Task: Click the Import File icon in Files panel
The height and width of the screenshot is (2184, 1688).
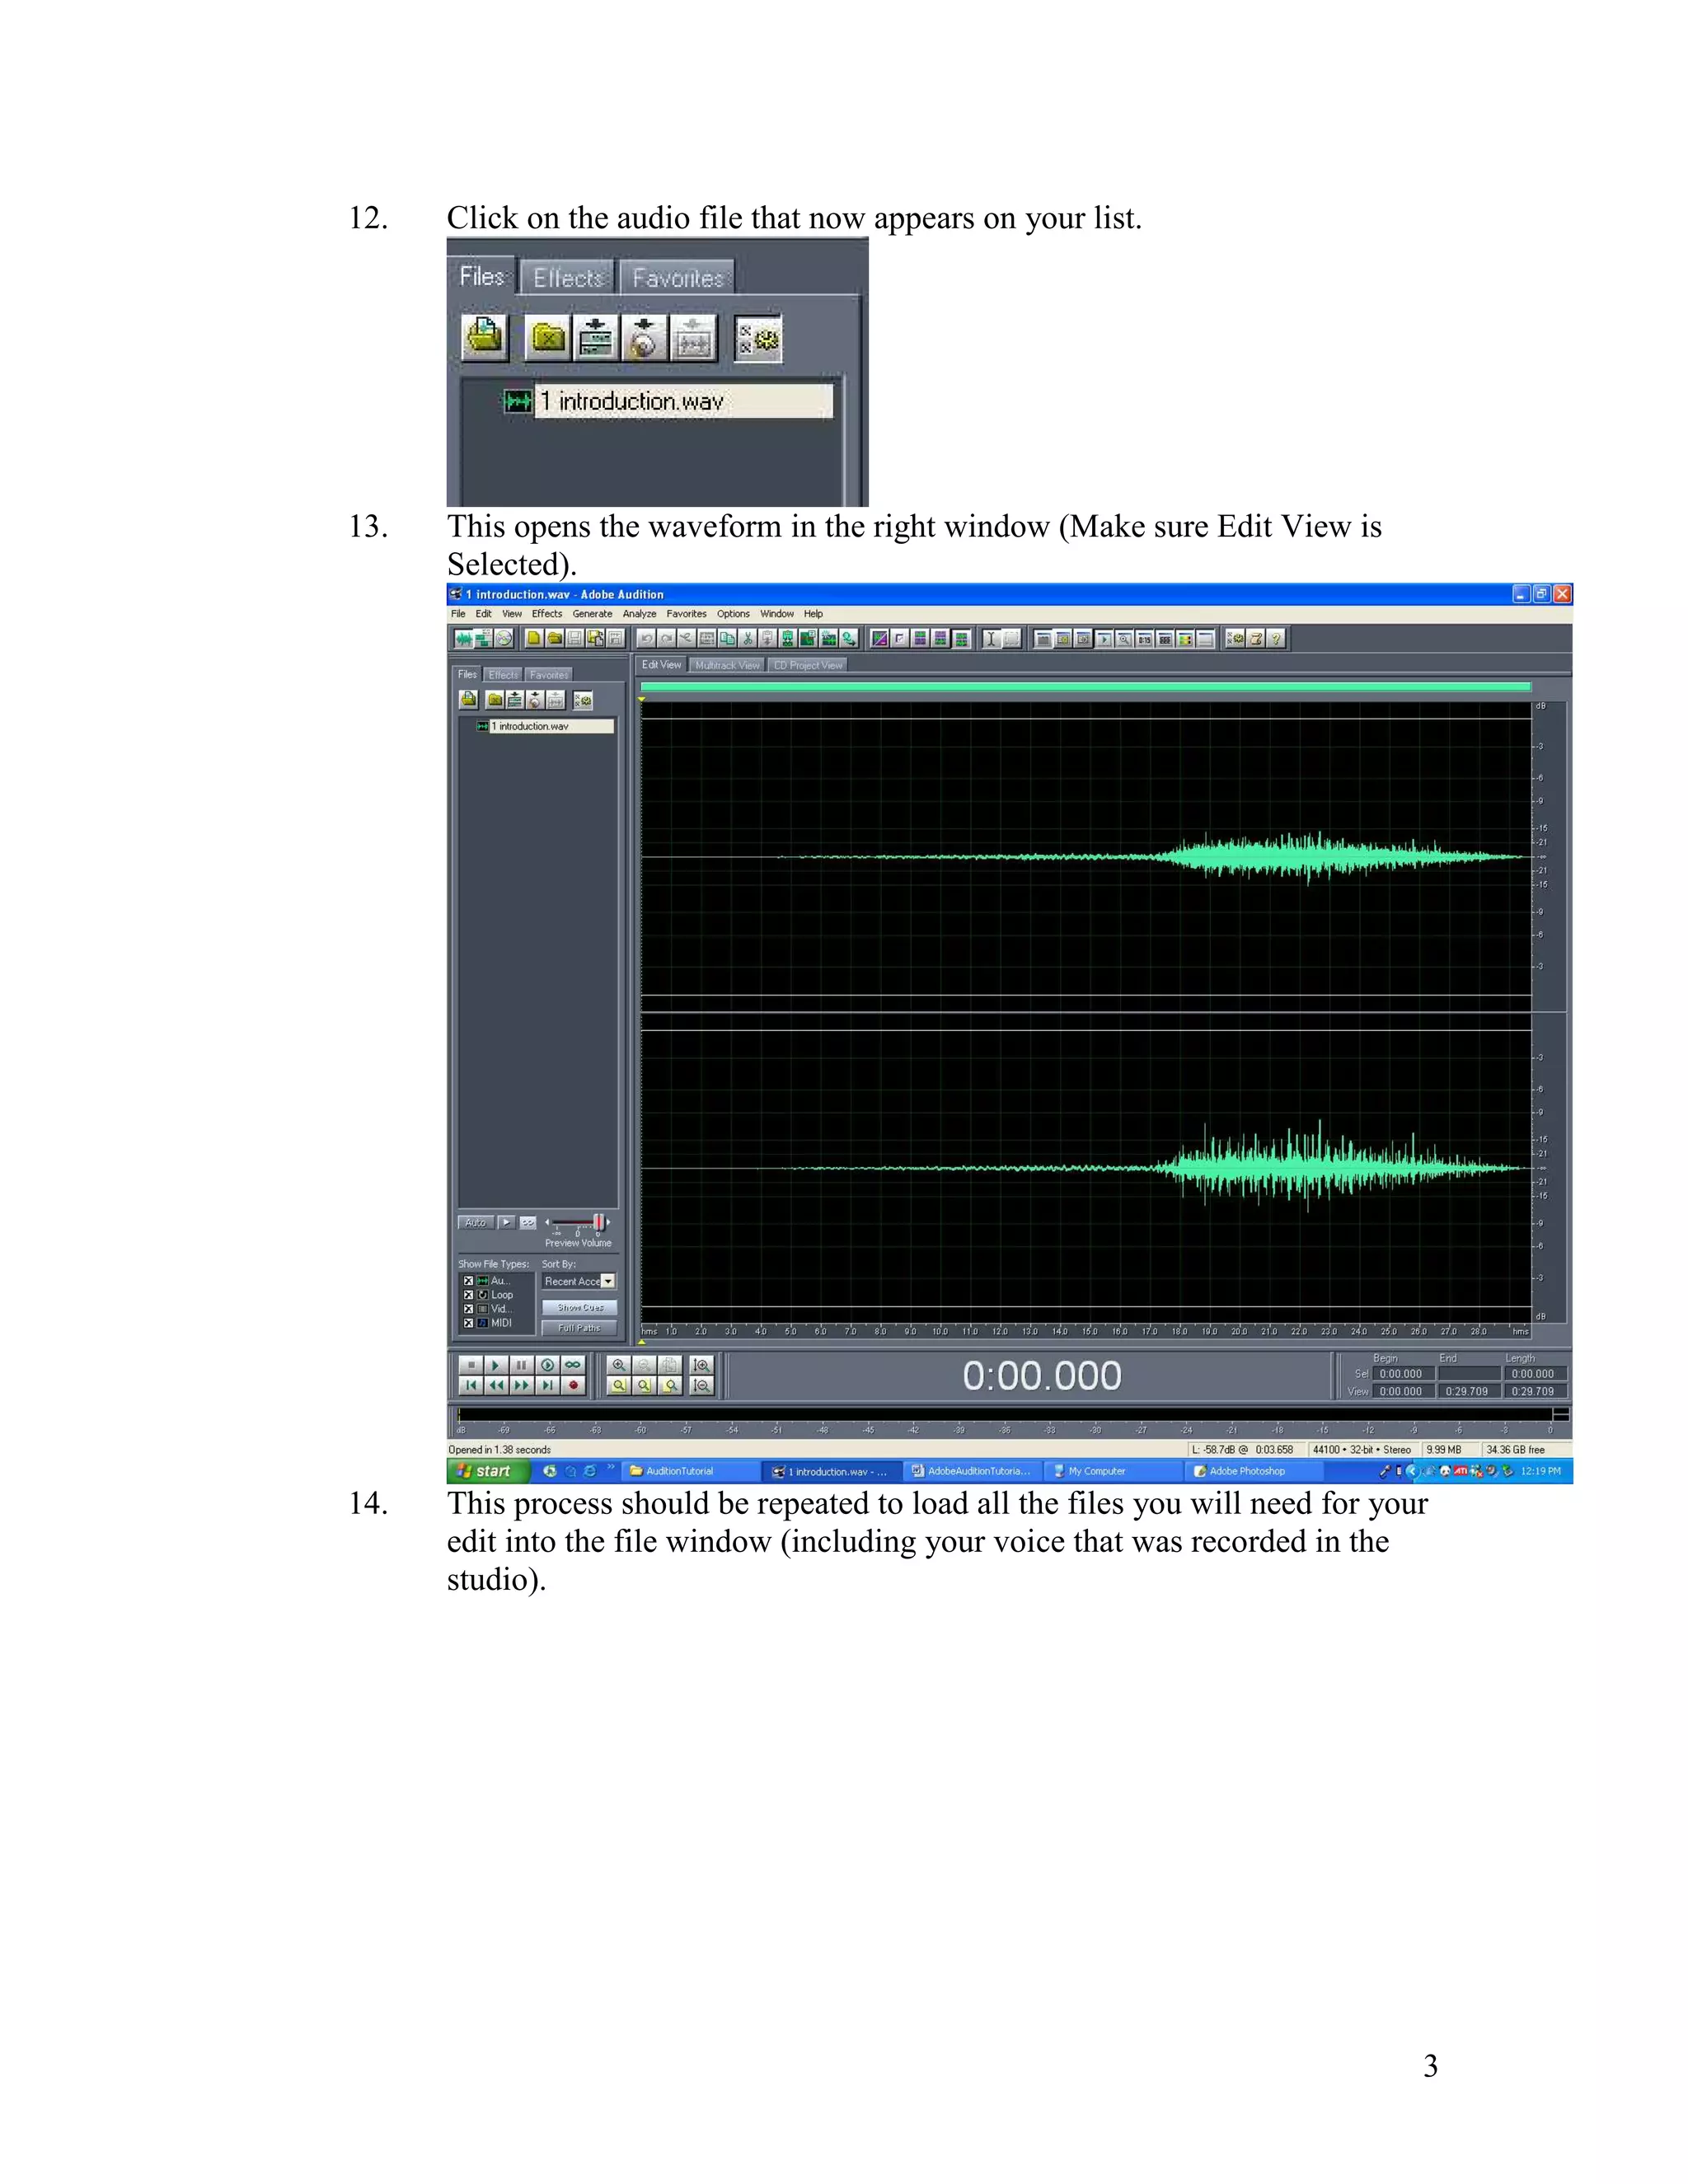Action: coord(468,699)
